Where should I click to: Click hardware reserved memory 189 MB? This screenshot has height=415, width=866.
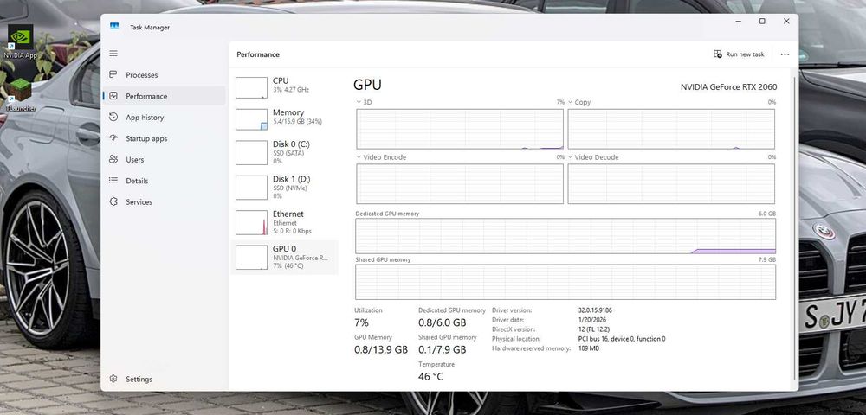point(588,348)
